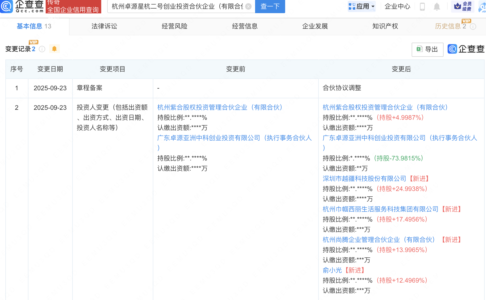The height and width of the screenshot is (300, 486).
Task: Open the 深圳市越疆科技股份有限公司 link
Action: click(364, 179)
